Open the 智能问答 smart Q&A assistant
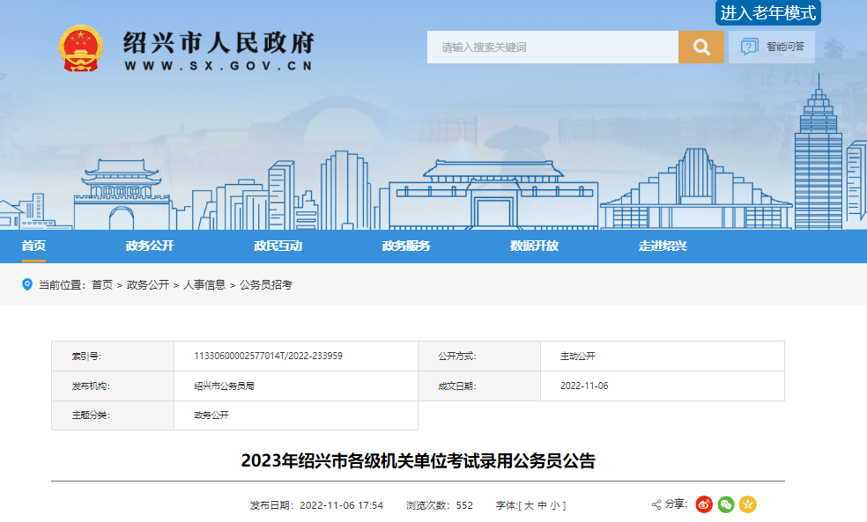This screenshot has width=867, height=522. (773, 47)
